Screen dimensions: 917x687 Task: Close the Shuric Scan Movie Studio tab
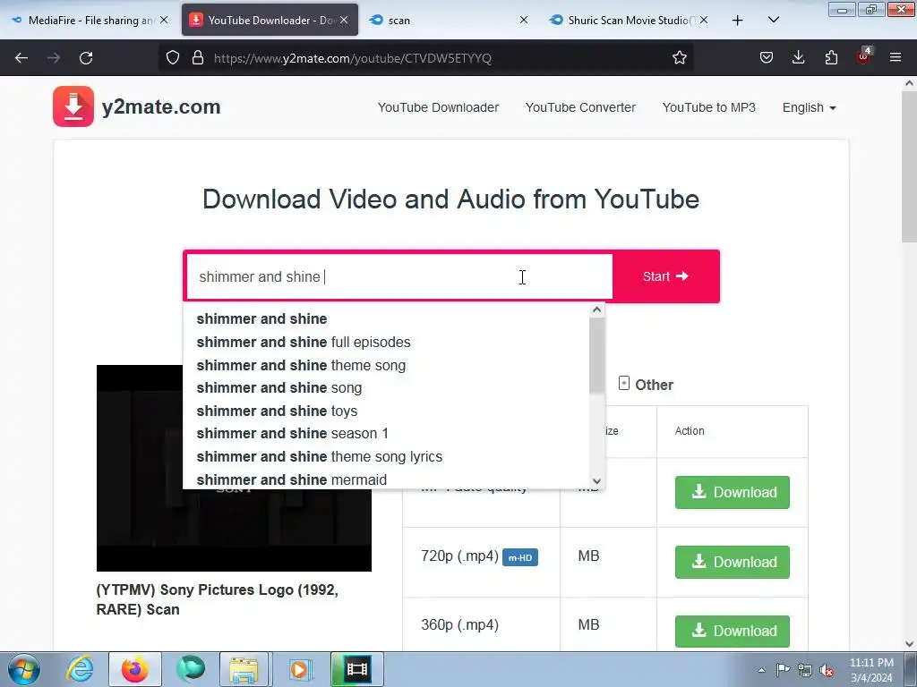click(704, 20)
